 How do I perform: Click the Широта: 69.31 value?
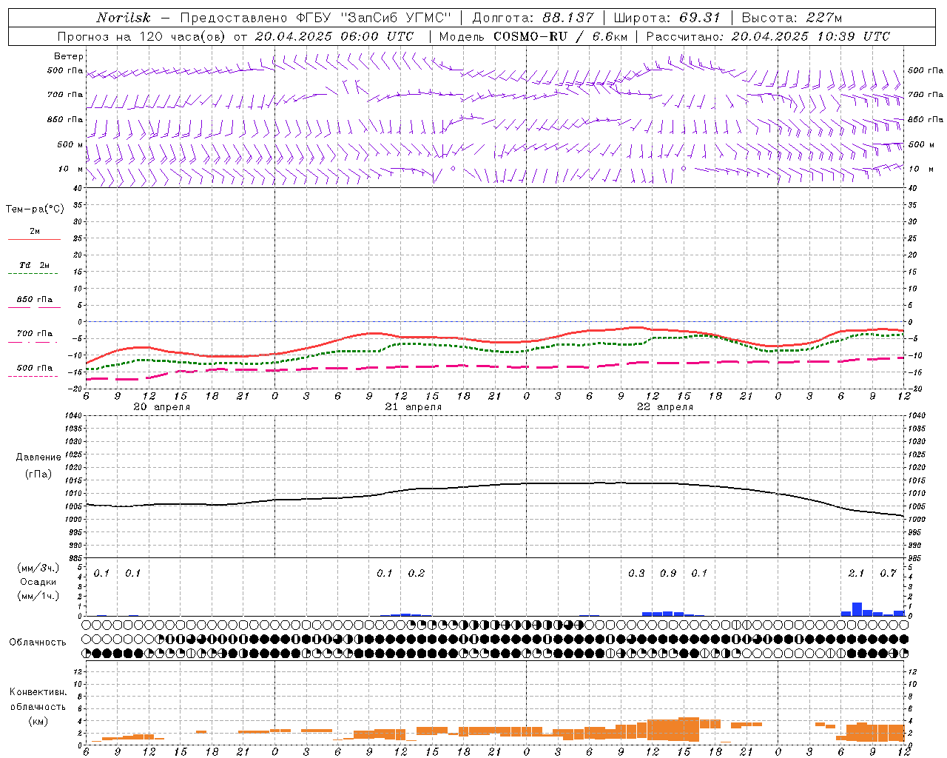pyautogui.click(x=667, y=18)
